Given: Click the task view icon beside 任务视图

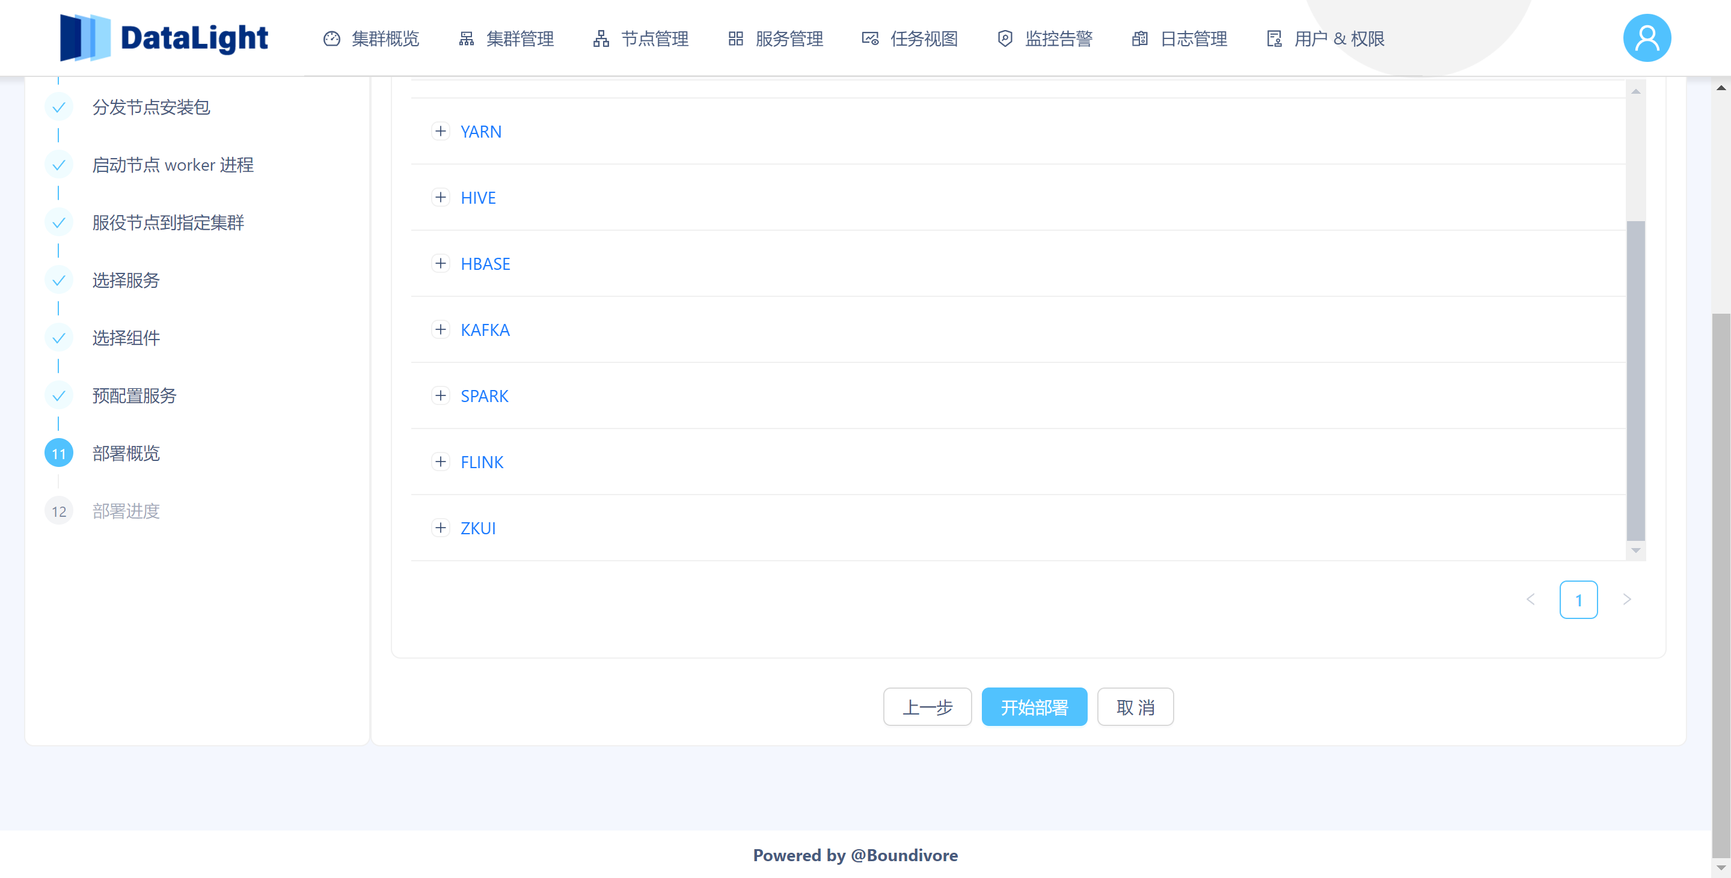Looking at the screenshot, I should coord(870,39).
